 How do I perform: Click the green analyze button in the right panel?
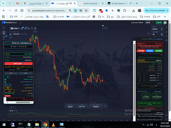pyautogui.click(x=158, y=51)
